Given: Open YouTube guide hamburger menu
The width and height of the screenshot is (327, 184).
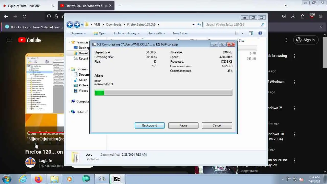Looking at the screenshot, I should point(9,40).
